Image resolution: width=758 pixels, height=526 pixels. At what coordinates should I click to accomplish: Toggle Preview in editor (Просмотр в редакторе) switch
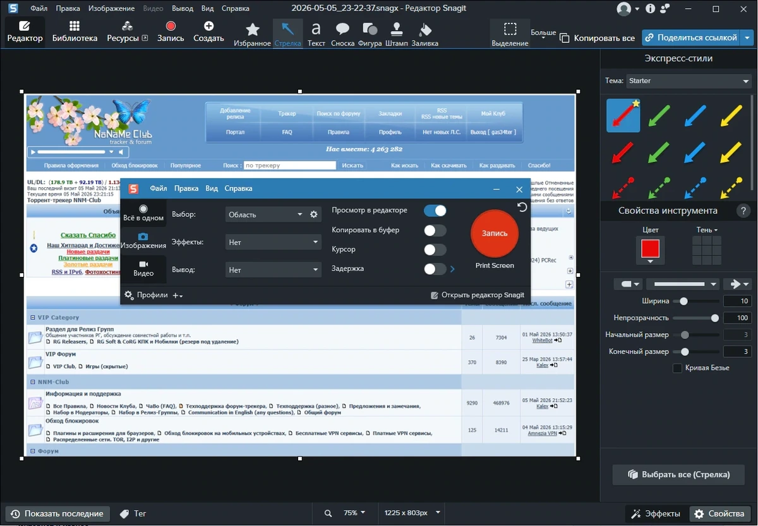435,211
